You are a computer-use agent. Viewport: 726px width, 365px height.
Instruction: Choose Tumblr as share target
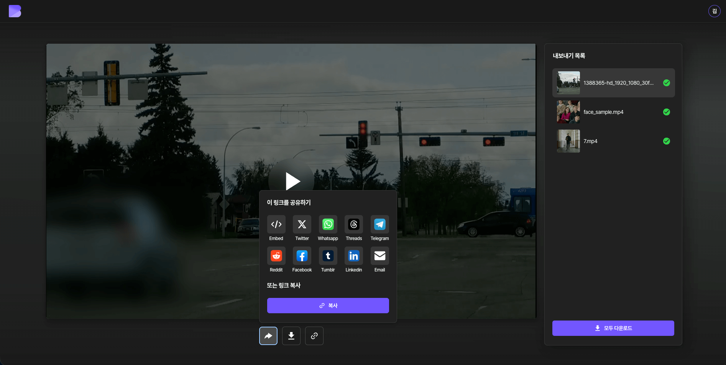click(x=328, y=256)
